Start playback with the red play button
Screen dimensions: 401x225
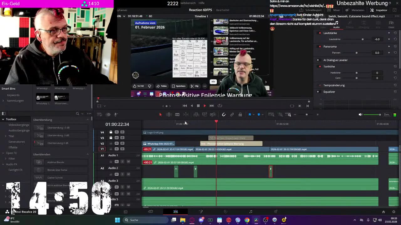click(x=205, y=106)
